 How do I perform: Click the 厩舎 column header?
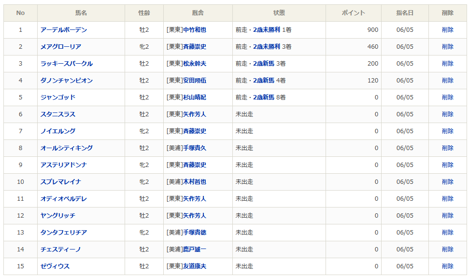tap(198, 13)
